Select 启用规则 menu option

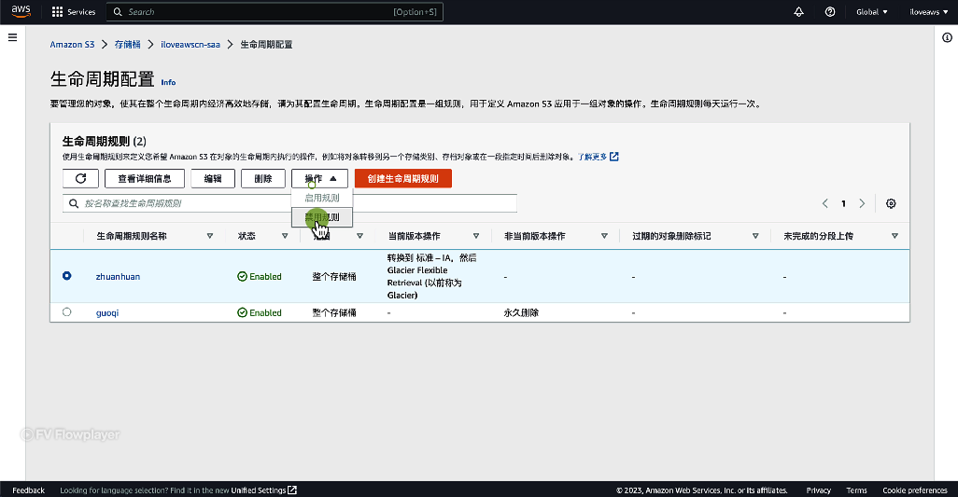tap(322, 198)
